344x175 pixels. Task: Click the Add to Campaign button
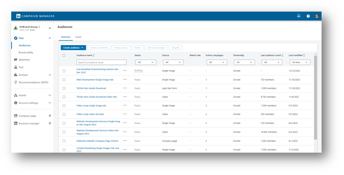[156, 48]
